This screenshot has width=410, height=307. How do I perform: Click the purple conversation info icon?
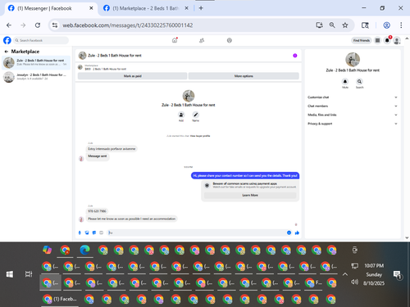click(295, 56)
